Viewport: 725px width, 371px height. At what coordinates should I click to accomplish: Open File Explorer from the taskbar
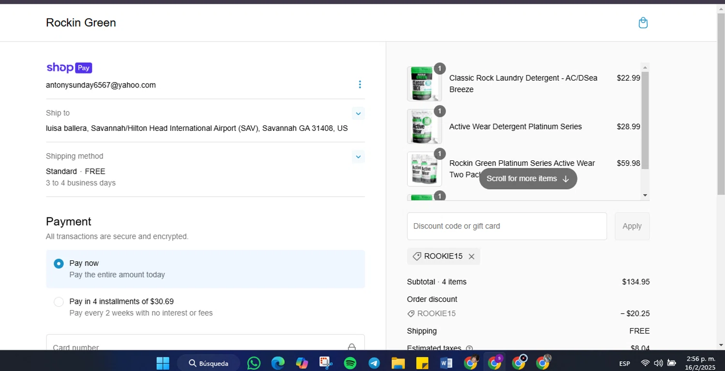398,363
